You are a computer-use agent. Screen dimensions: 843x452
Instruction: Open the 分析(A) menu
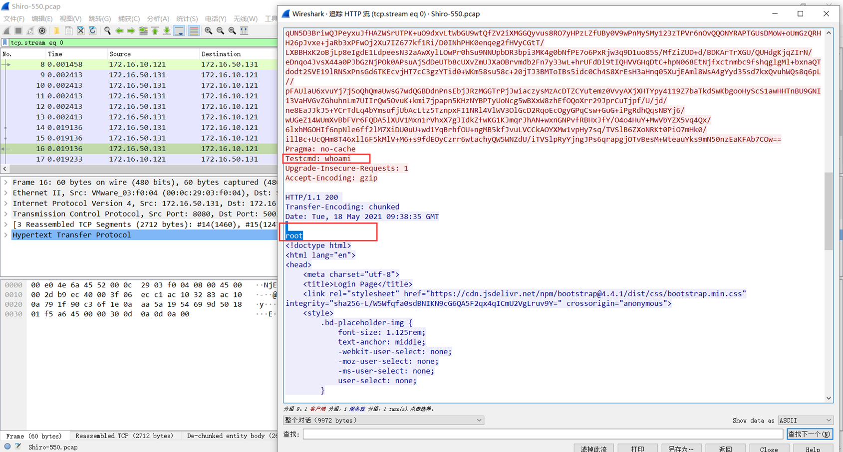158,19
